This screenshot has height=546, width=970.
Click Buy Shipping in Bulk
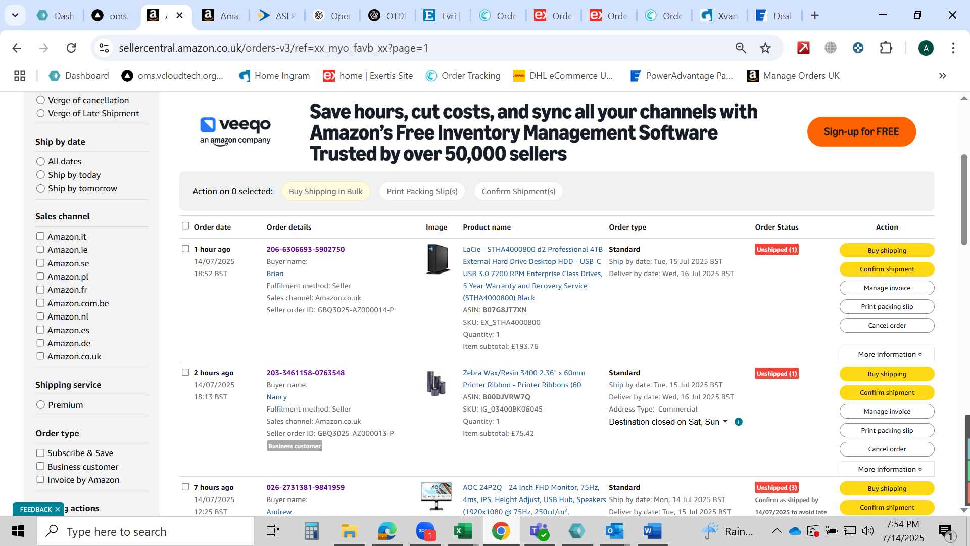[x=325, y=191]
